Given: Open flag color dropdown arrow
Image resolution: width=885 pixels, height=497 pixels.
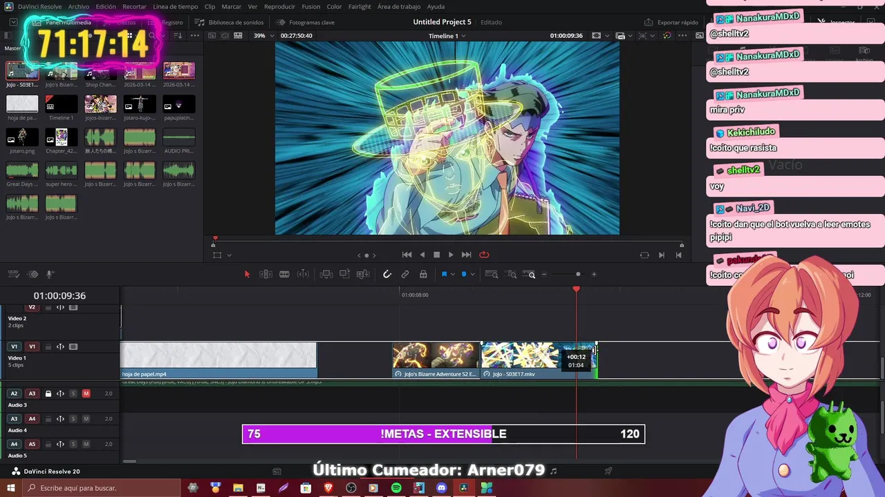Looking at the screenshot, I should pyautogui.click(x=453, y=274).
